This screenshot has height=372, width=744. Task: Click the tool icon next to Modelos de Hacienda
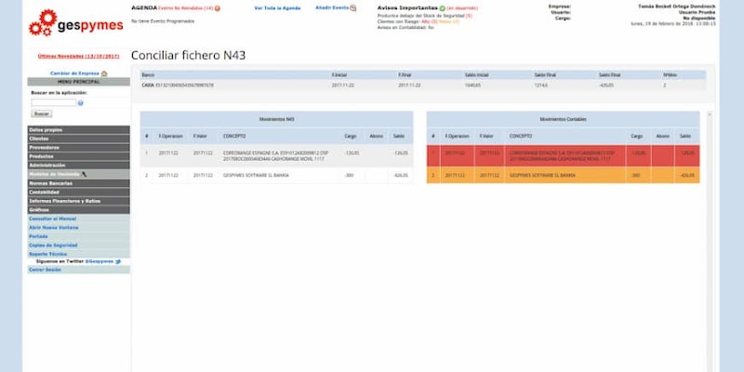click(x=84, y=174)
